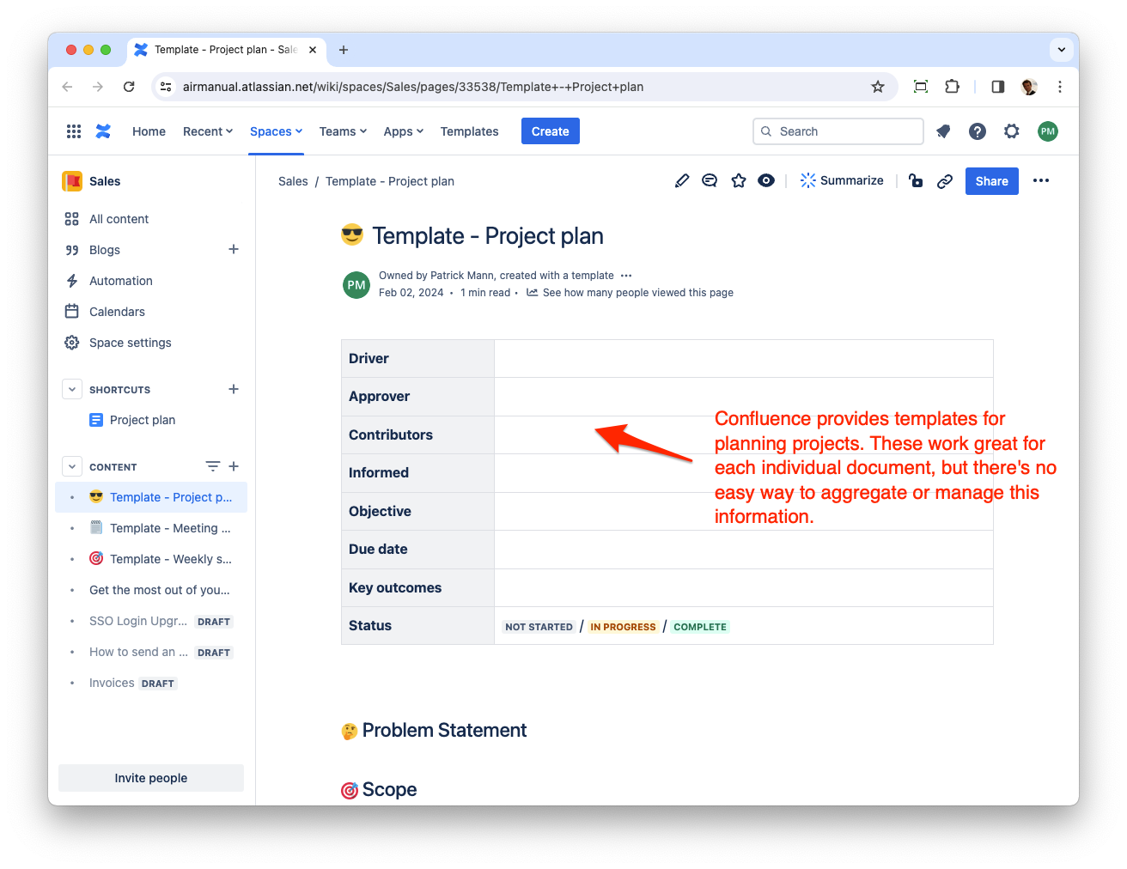Open notifications bell icon
Image resolution: width=1127 pixels, height=869 pixels.
click(x=943, y=131)
